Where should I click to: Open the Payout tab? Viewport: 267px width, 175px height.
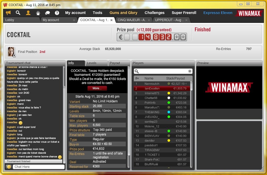pyautogui.click(x=119, y=63)
